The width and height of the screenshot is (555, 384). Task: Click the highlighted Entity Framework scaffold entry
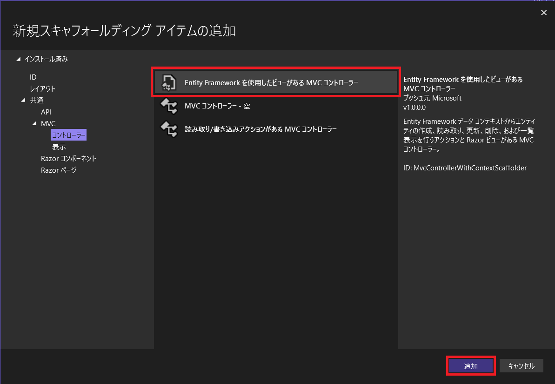pos(275,83)
